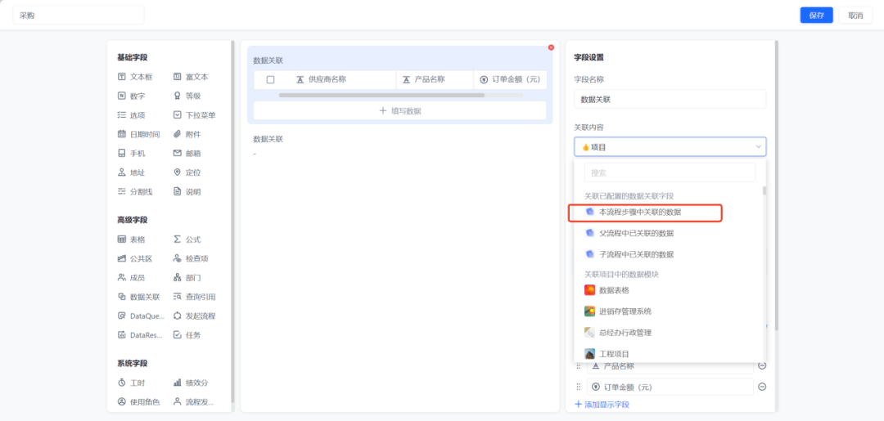Remove 产品名称 display field with minus icon
This screenshot has width=884, height=421.
tap(762, 366)
